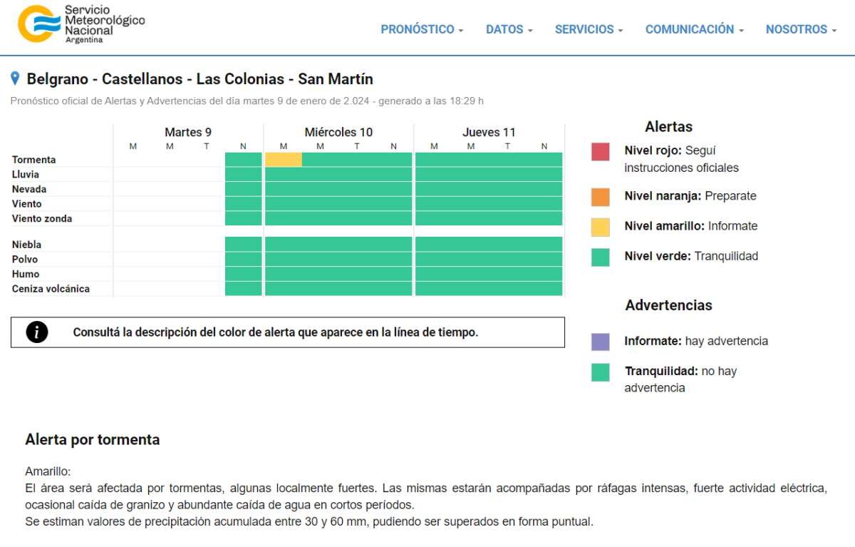The width and height of the screenshot is (855, 547).
Task: Click the blue location pin icon
Action: (15, 78)
